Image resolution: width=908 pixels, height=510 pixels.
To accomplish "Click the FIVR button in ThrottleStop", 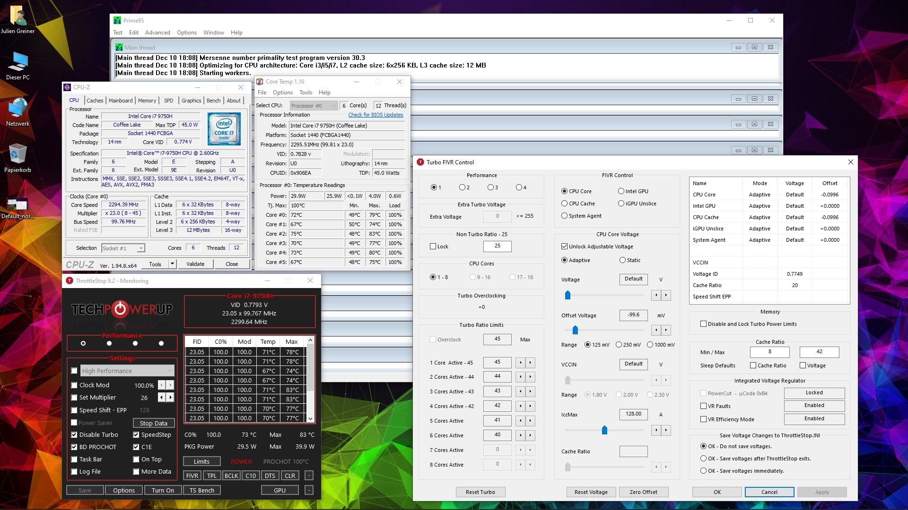I will click(192, 476).
